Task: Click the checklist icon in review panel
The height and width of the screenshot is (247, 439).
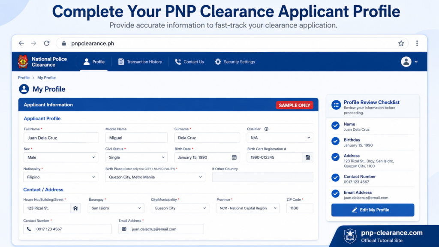Action: 336,105
